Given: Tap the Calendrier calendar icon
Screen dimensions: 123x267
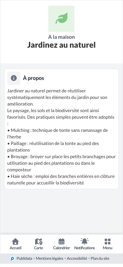Looking at the screenshot, I should tap(62, 241).
